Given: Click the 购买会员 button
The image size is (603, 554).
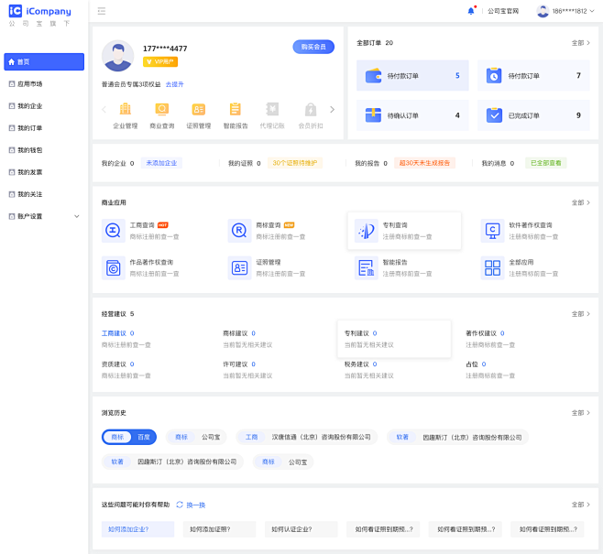Looking at the screenshot, I should [312, 47].
